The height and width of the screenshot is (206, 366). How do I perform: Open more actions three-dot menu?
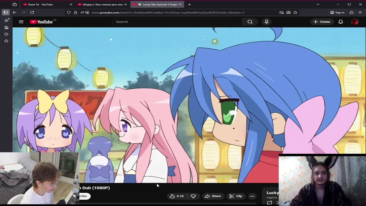click(252, 196)
